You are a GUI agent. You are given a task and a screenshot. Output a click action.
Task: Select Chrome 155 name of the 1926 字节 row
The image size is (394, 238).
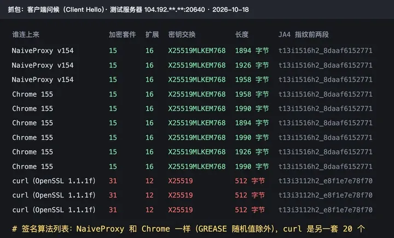[x=33, y=152]
